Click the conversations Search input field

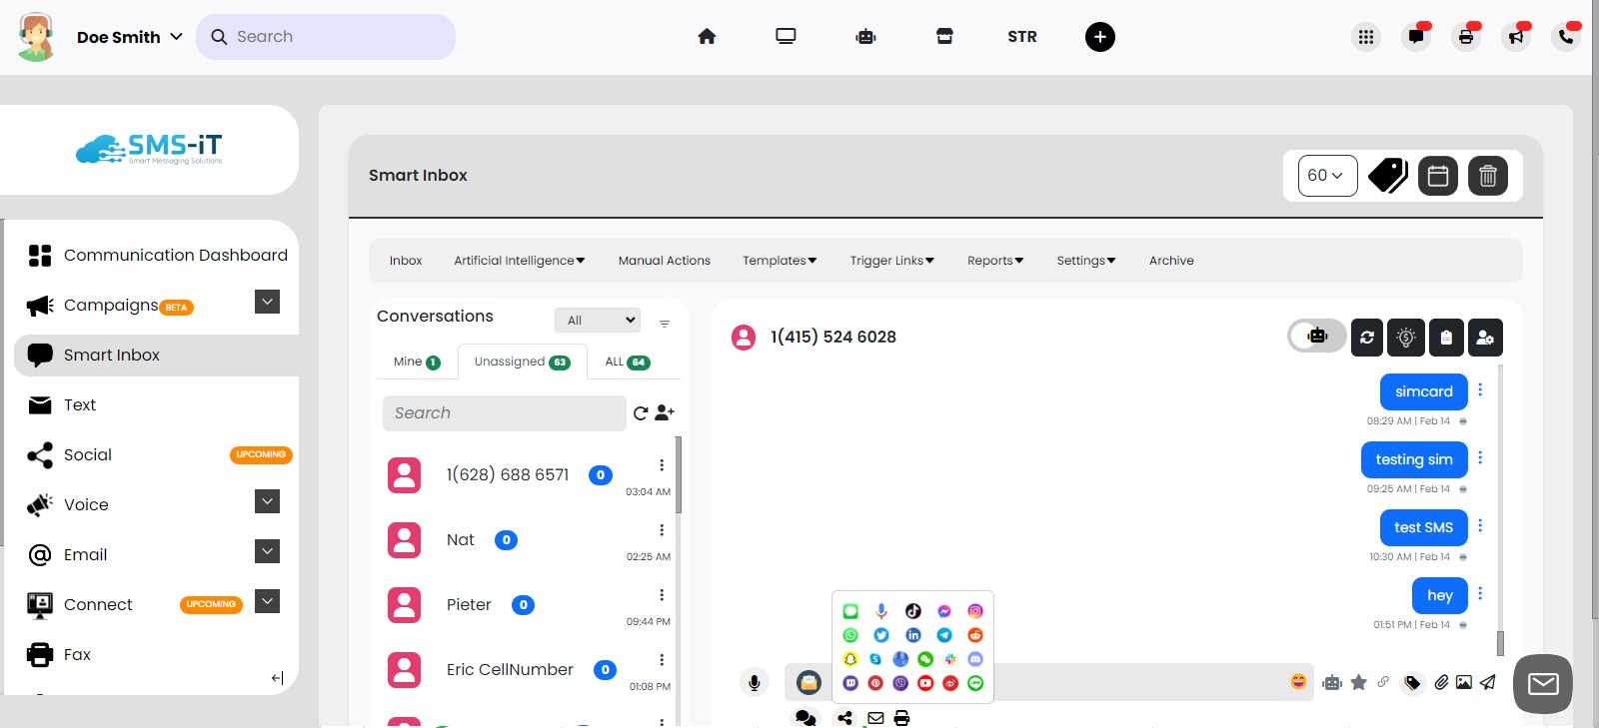[504, 413]
